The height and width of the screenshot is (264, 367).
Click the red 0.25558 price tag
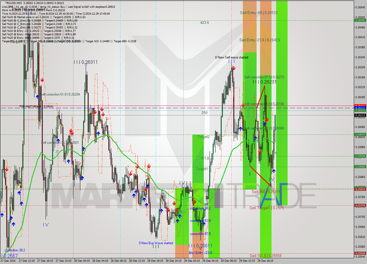[x=360, y=253]
